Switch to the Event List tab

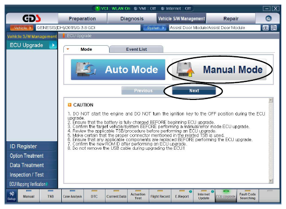point(136,49)
